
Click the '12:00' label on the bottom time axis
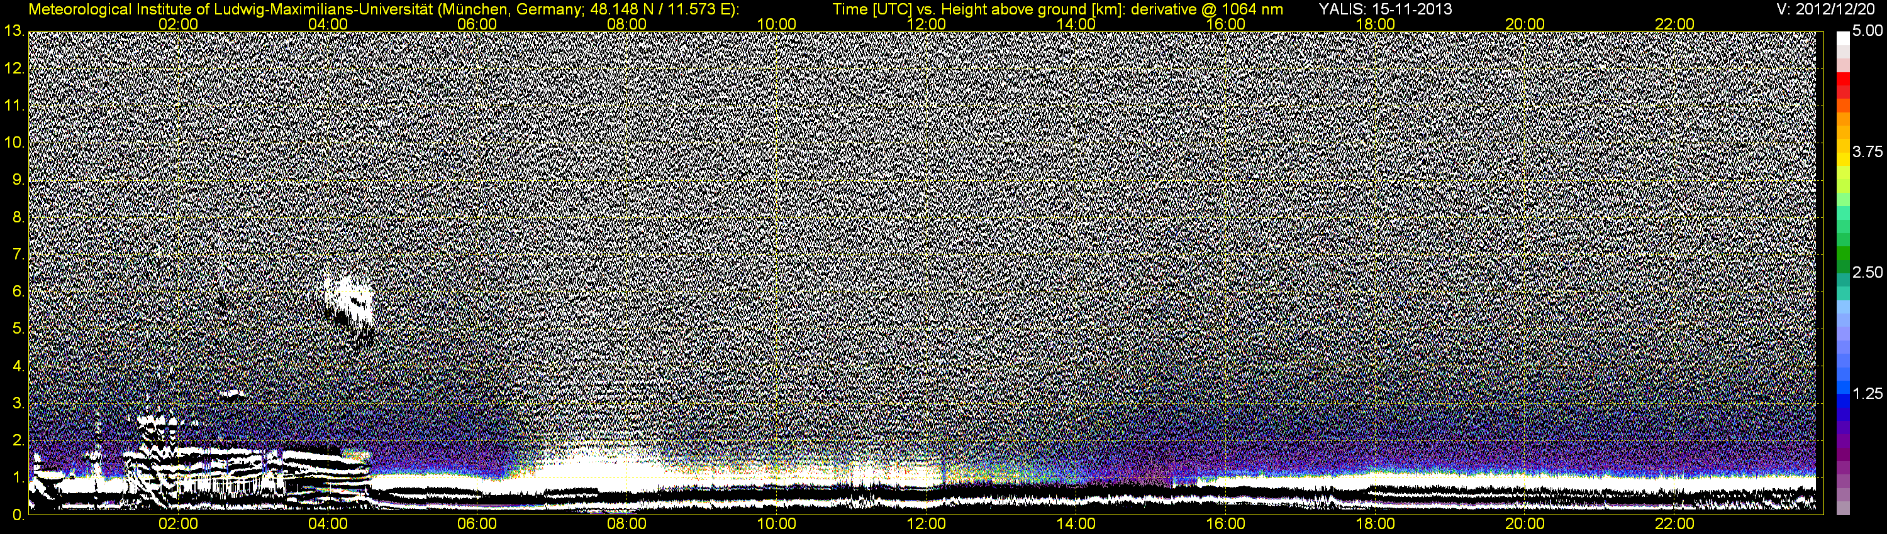point(926,525)
